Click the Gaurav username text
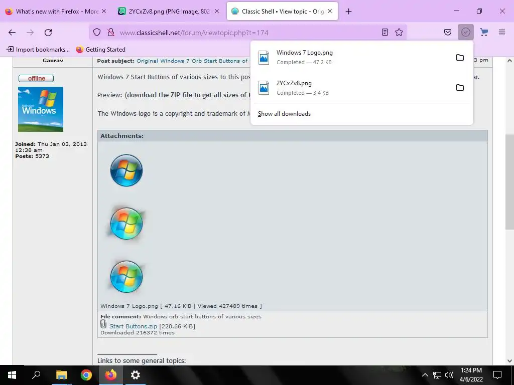 tap(53, 61)
